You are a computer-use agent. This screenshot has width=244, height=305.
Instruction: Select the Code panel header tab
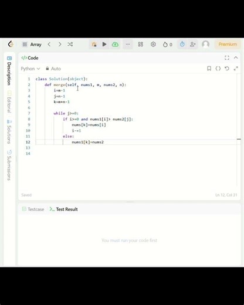(x=30, y=58)
